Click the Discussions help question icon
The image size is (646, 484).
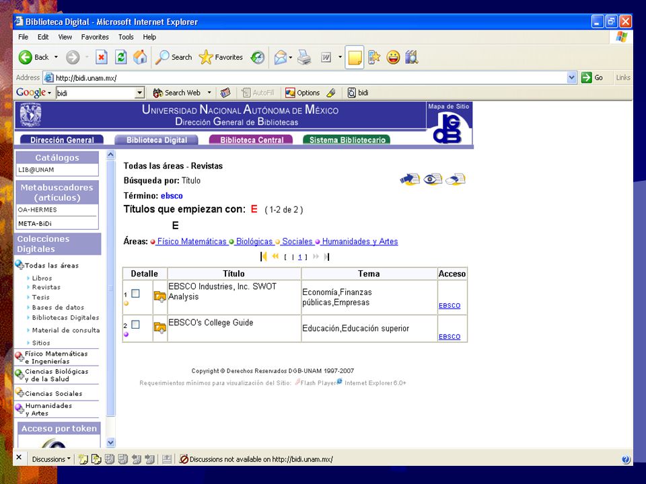[x=626, y=460]
